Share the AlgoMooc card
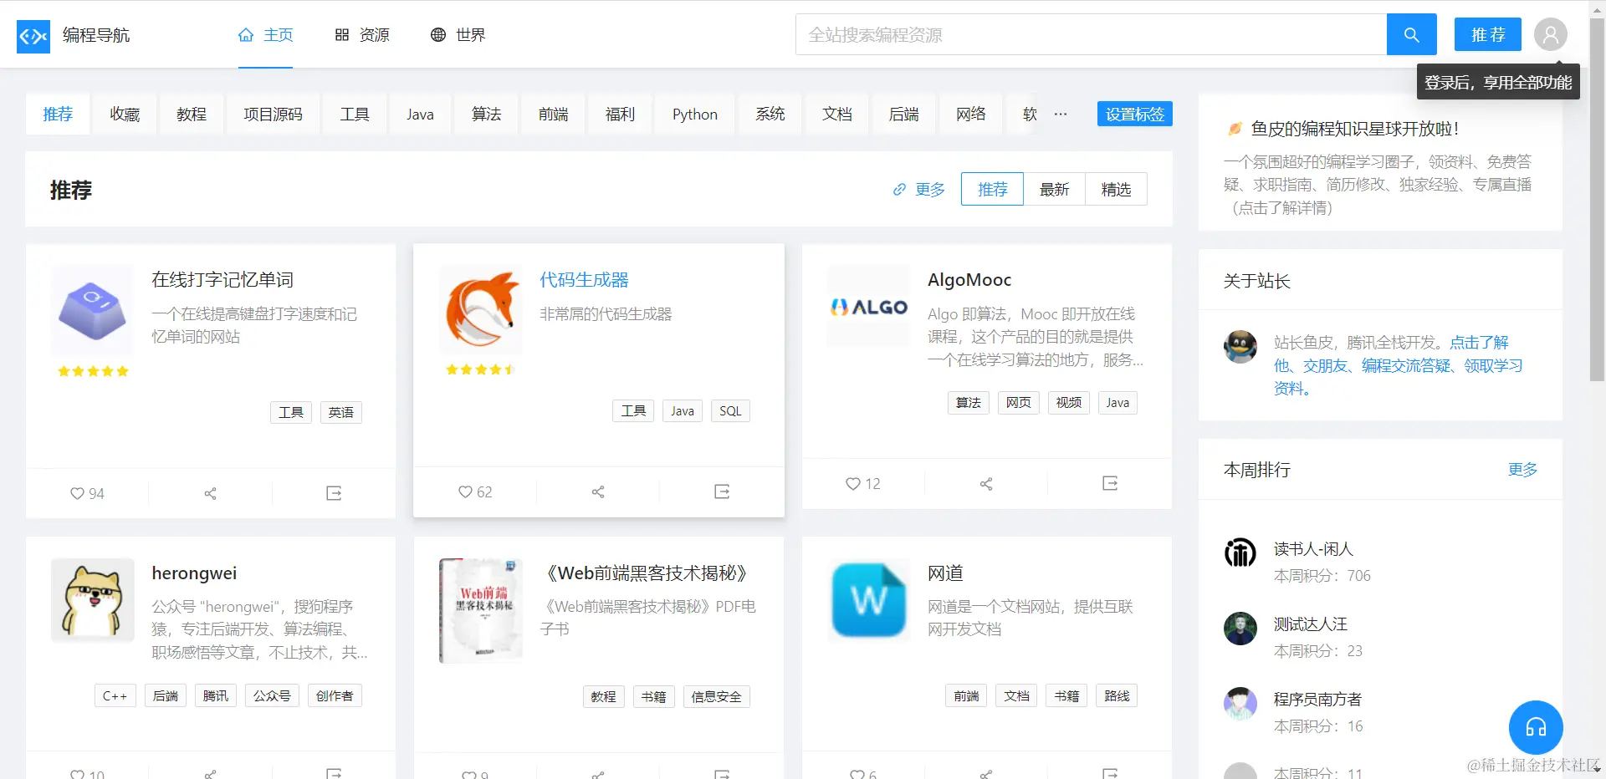1606x779 pixels. pyautogui.click(x=986, y=483)
